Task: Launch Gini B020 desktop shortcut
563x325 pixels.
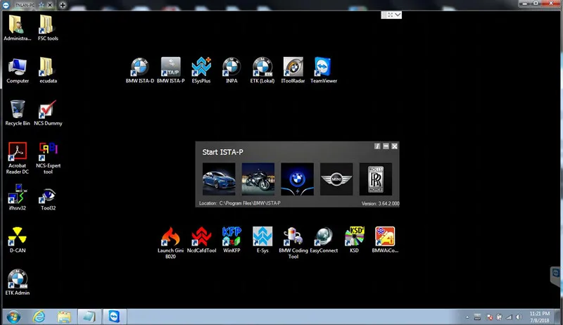Action: coord(170,243)
